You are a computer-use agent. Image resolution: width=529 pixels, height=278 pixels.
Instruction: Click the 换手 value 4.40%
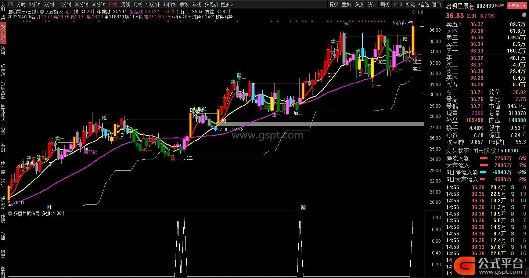(x=476, y=128)
